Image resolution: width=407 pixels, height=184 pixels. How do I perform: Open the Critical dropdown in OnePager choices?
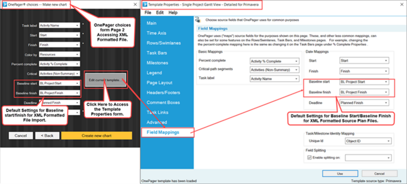click(x=60, y=74)
